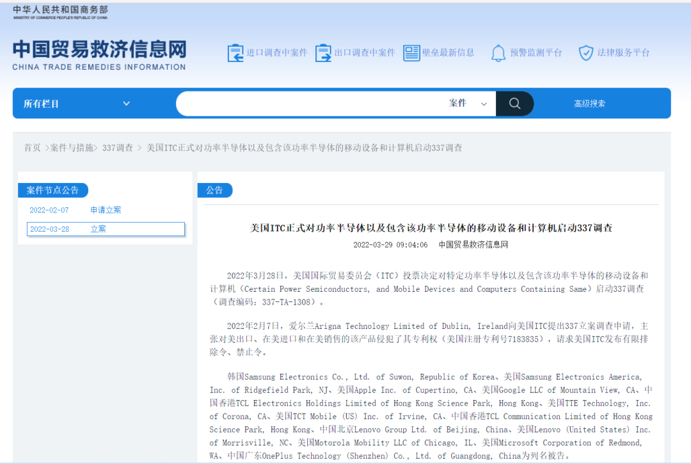Click the trade barrier news icon

(x=411, y=53)
